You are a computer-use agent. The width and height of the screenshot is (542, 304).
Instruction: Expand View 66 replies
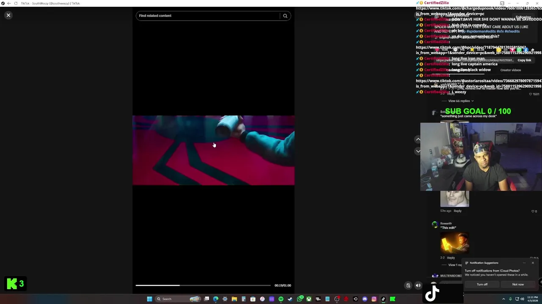[461, 101]
